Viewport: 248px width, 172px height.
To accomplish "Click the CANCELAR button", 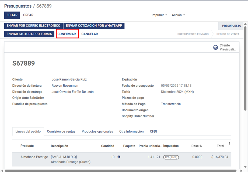I will tap(90, 34).
